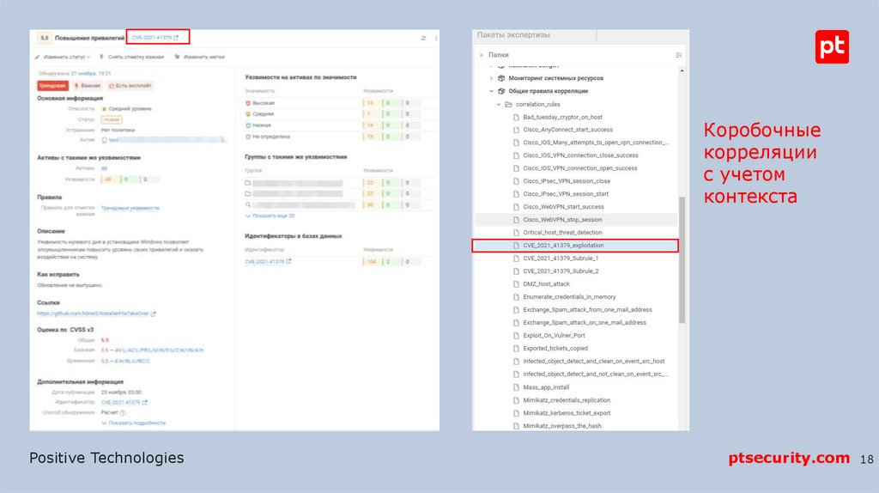Click 'Снять отметку важная' action
Image resolution: width=879 pixels, height=493 pixels.
tap(131, 57)
